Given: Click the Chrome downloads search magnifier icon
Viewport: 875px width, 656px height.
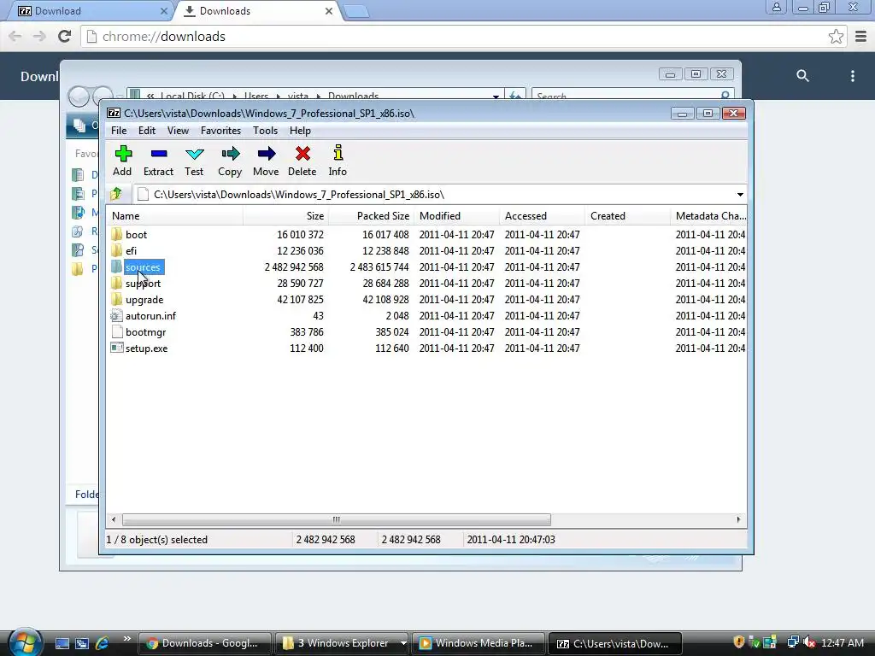Looking at the screenshot, I should point(802,76).
